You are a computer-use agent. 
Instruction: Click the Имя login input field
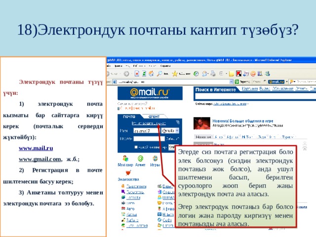[x=146, y=131]
